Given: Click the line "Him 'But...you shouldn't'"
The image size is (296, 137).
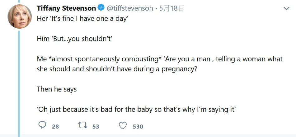Looking at the screenshot, I should [74, 39].
